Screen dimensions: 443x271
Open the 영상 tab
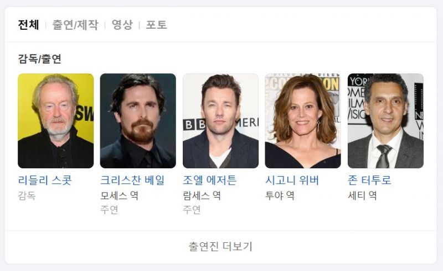122,25
